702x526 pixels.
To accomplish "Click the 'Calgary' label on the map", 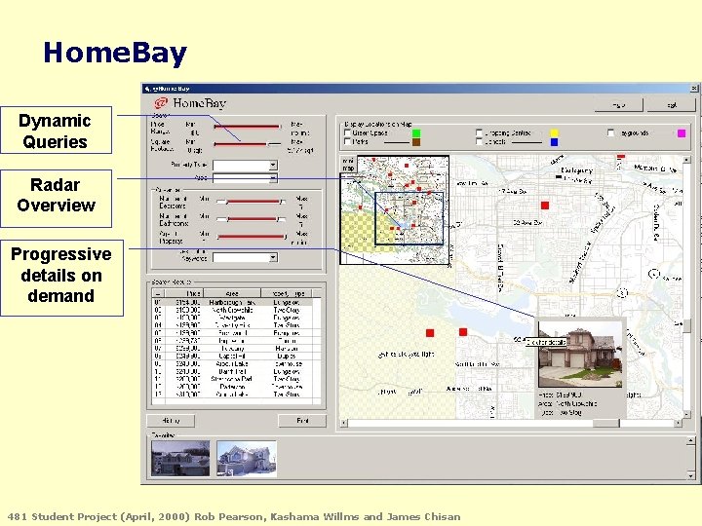I will 576,170.
